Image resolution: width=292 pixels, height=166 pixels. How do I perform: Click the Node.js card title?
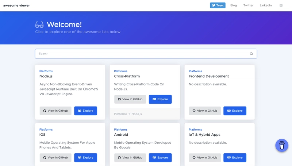point(46,76)
